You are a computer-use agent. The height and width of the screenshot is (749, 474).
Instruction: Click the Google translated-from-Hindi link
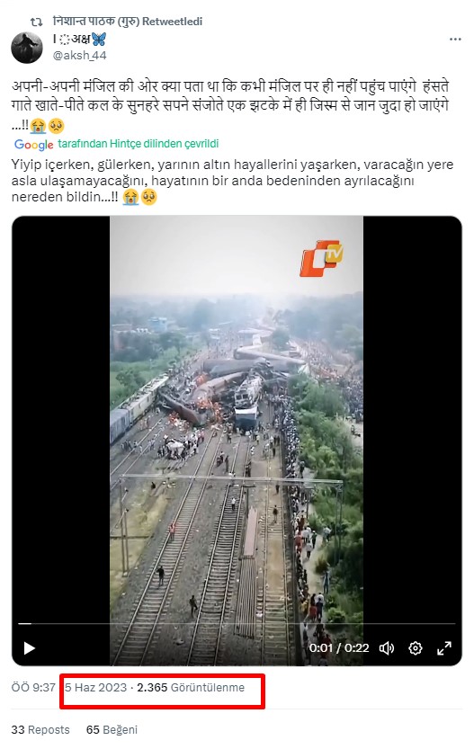point(139,144)
